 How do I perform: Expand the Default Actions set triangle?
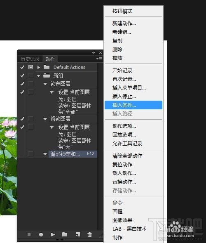[39, 67]
